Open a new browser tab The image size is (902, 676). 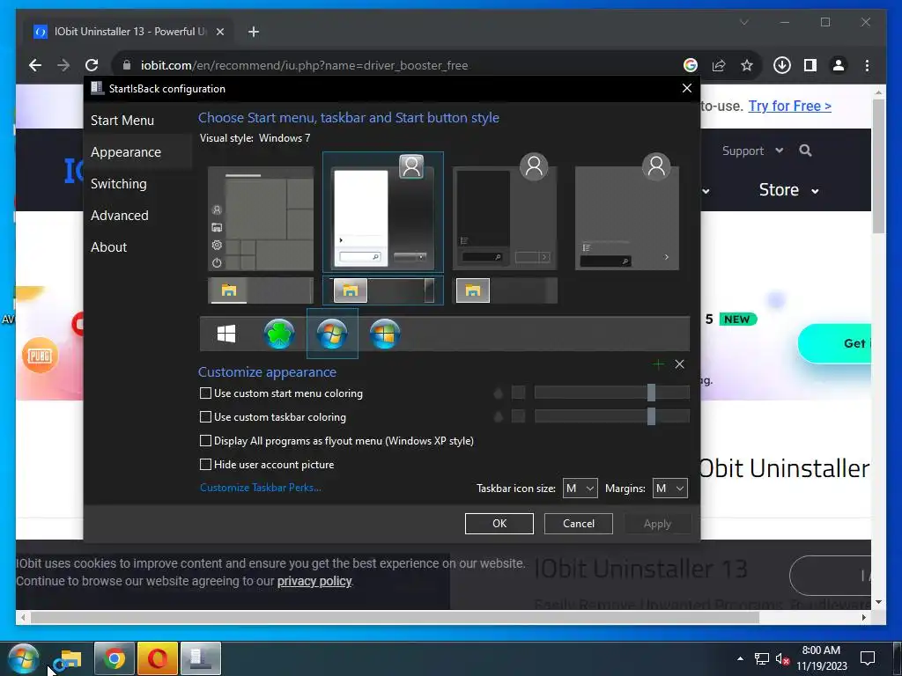coord(253,32)
